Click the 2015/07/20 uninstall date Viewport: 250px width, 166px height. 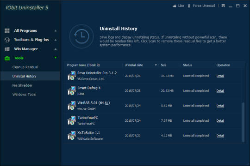[x=132, y=136]
